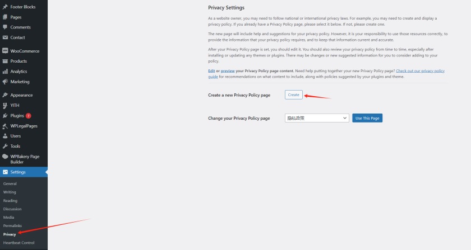Open the Footer Blocks menu

[23, 7]
